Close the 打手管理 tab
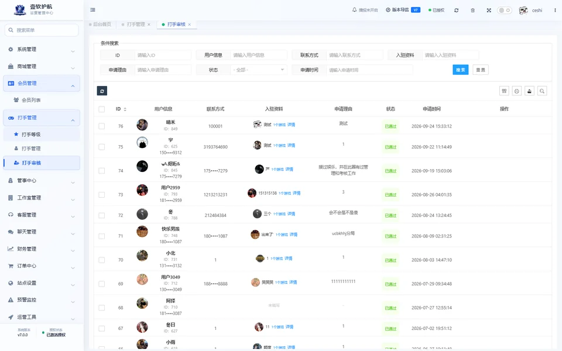Screen dimensions: 562x351 click(x=149, y=25)
